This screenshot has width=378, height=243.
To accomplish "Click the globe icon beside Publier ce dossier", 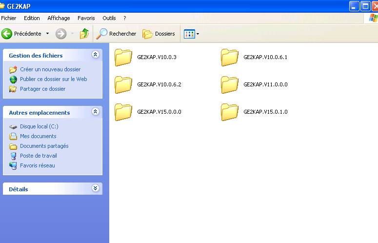I will tap(13, 80).
